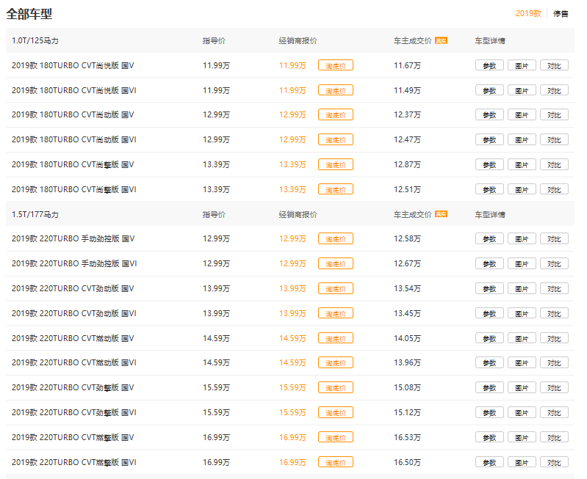Click 询底价 for 180TURBO CVT尚擎版 国VI

335,189
